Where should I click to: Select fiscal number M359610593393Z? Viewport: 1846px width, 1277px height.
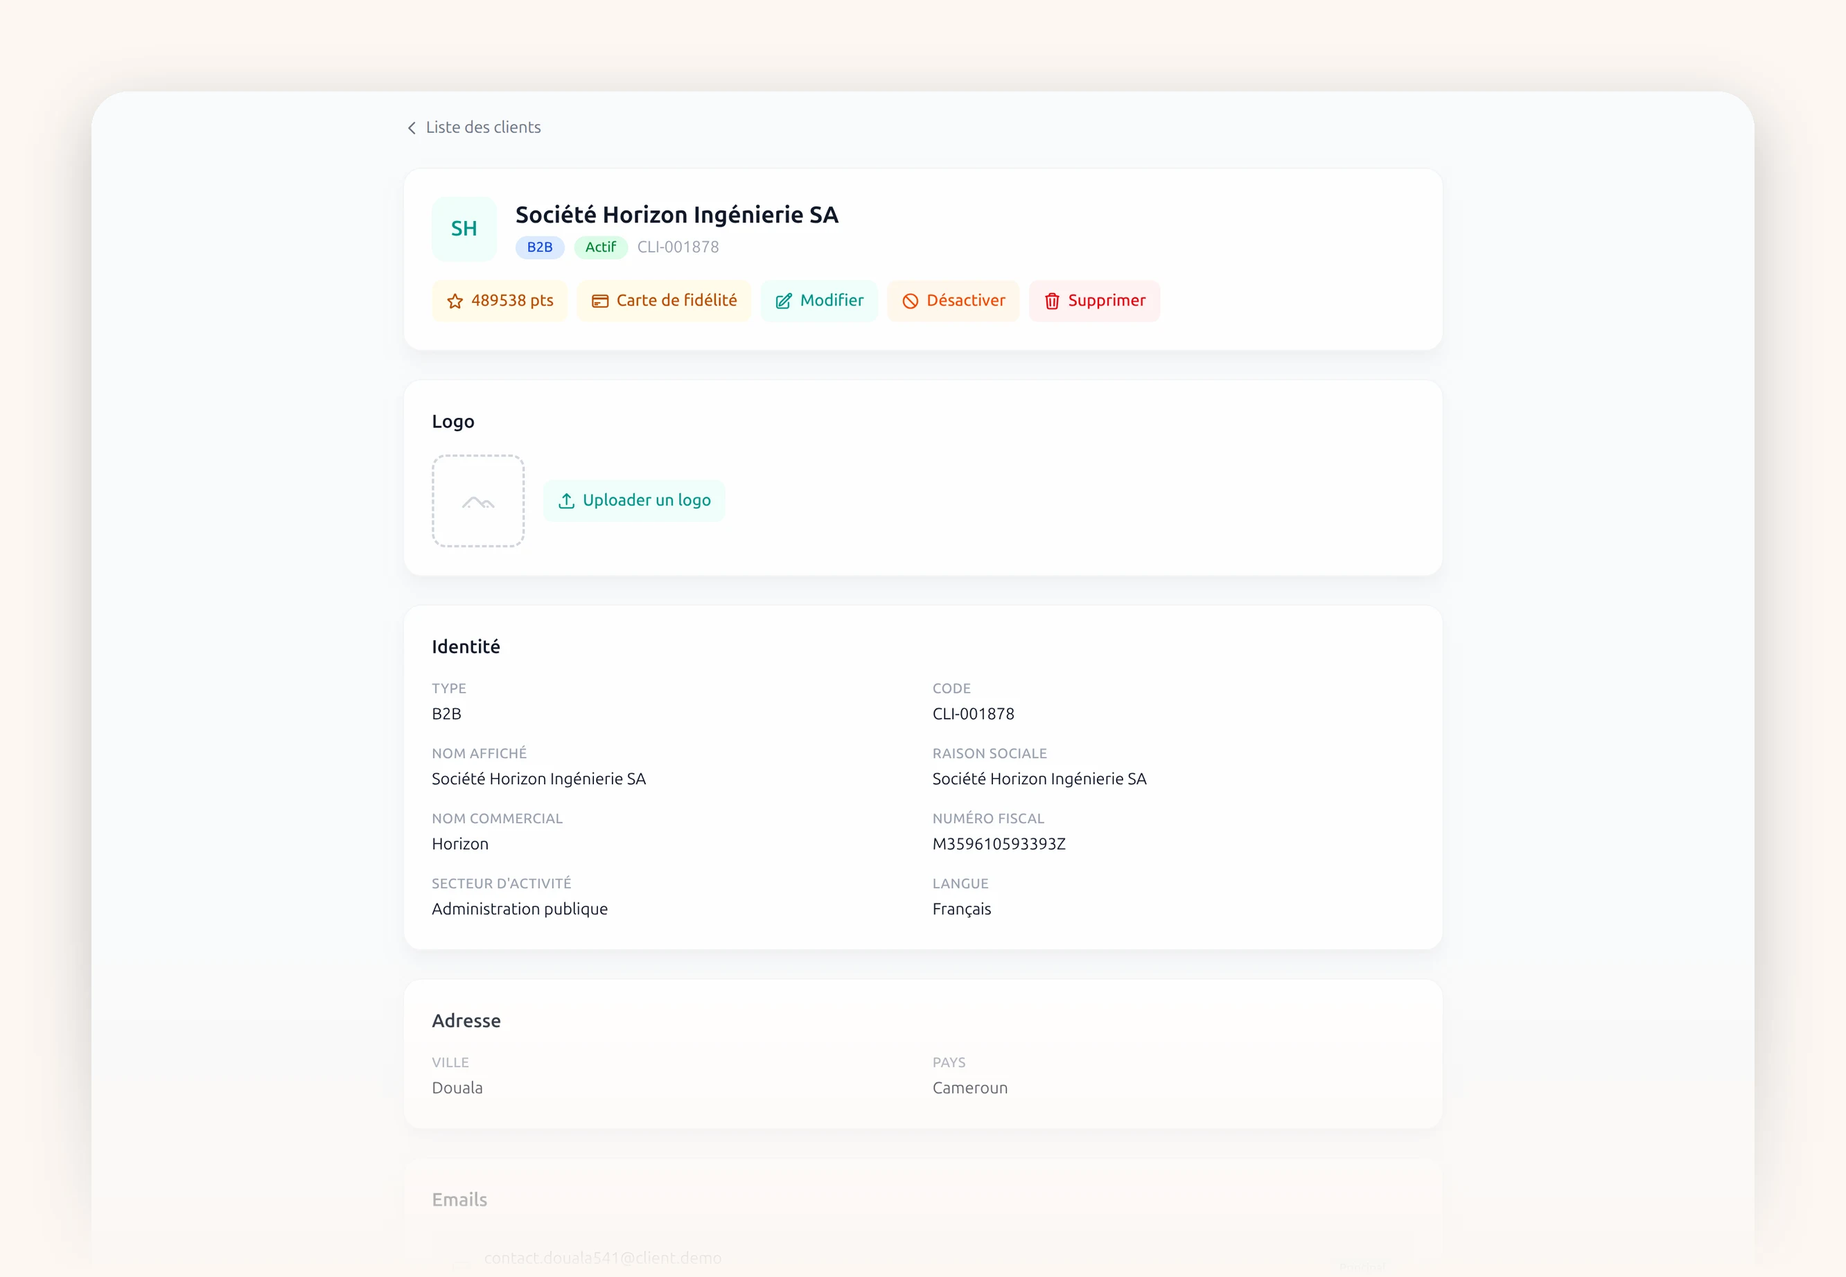[x=999, y=844]
